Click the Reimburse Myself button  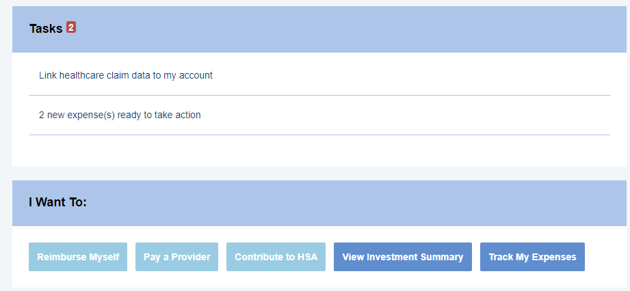(x=78, y=257)
